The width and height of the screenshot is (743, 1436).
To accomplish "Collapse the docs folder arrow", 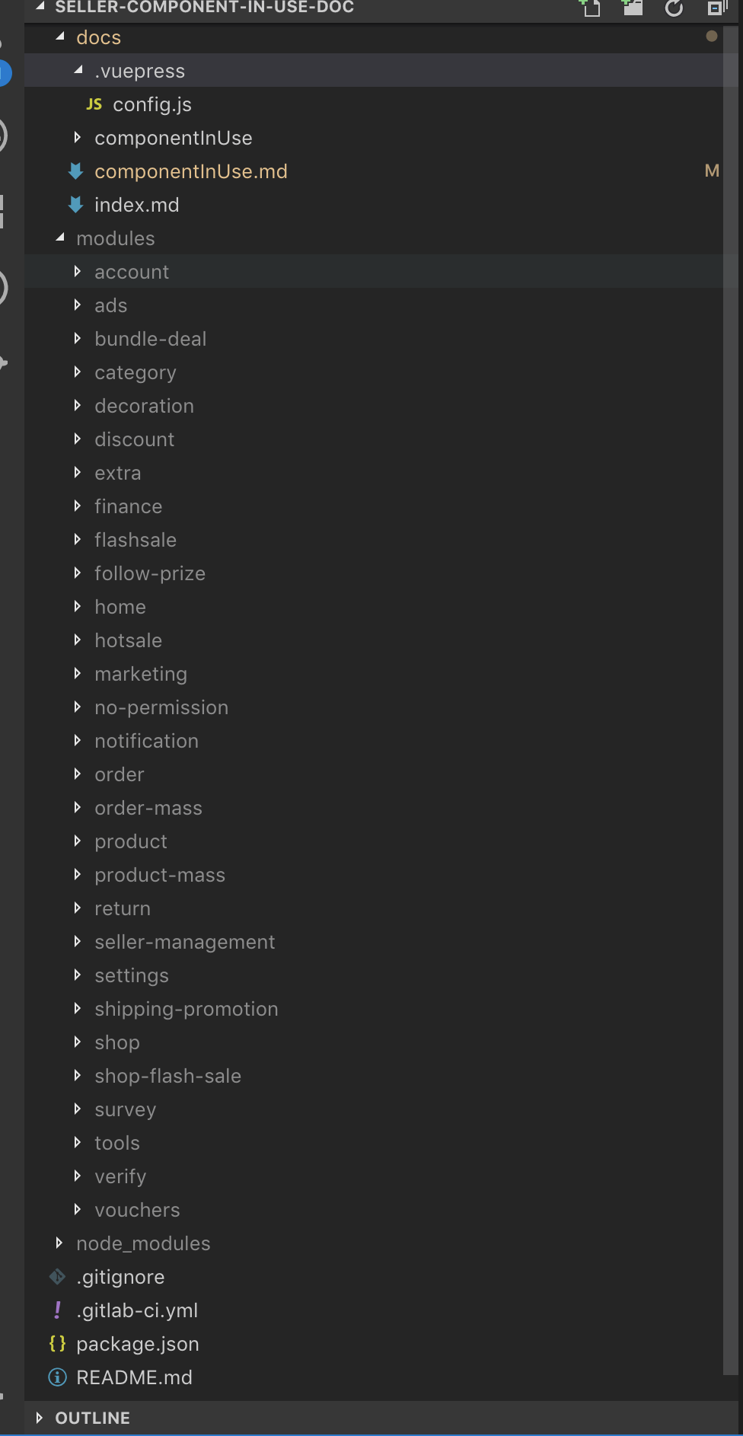I will (60, 37).
